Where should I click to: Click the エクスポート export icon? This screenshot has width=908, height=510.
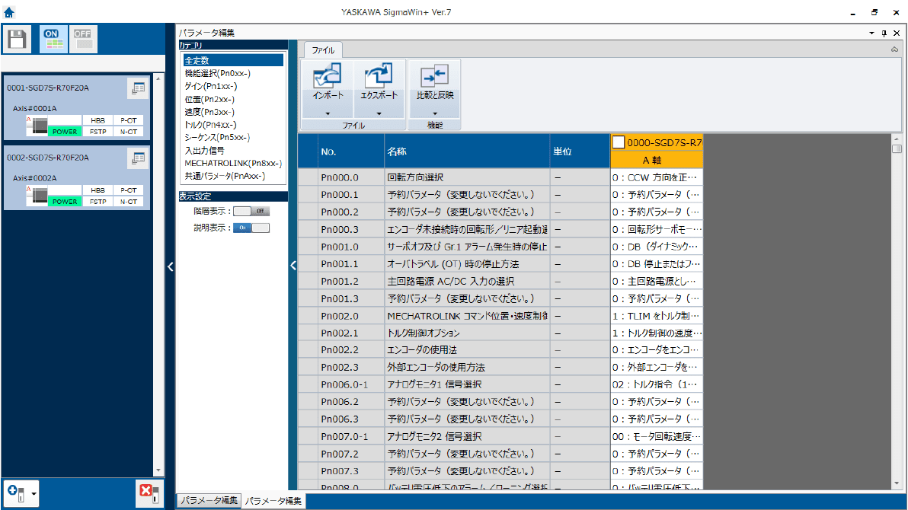(x=379, y=77)
